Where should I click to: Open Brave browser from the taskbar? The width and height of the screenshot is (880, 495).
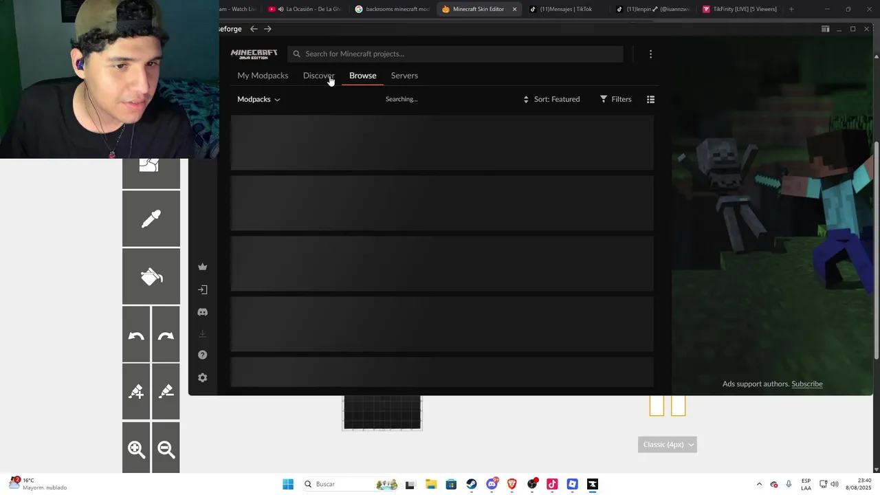[x=511, y=484]
